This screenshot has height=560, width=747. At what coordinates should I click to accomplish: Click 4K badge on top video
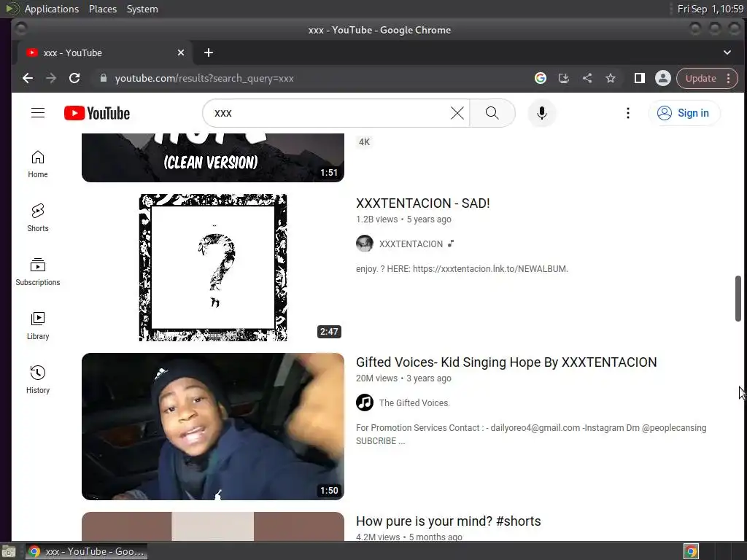(364, 142)
